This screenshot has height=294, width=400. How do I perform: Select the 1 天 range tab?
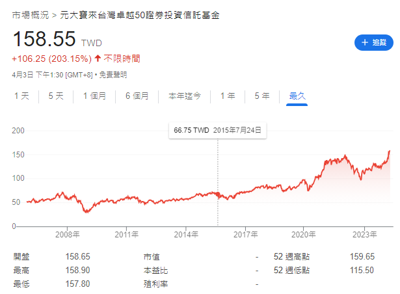pos(21,96)
